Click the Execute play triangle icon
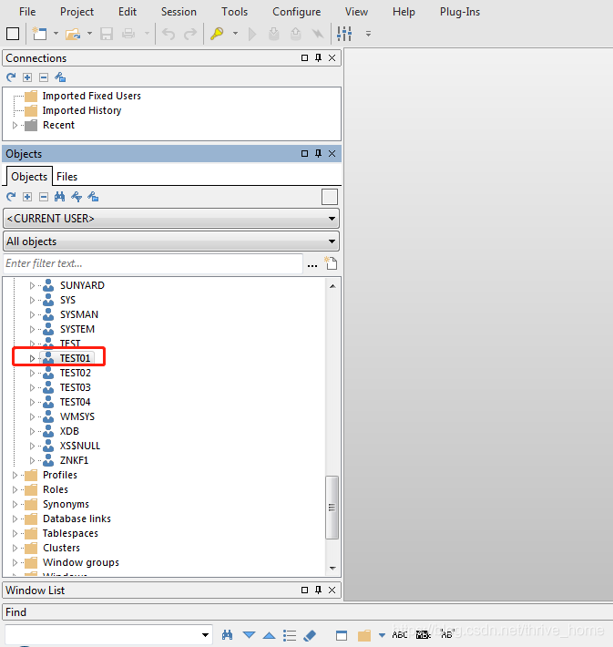The image size is (613, 647). tap(252, 34)
